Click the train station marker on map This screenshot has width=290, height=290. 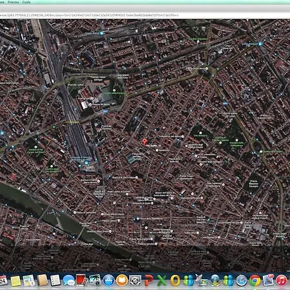86,163
